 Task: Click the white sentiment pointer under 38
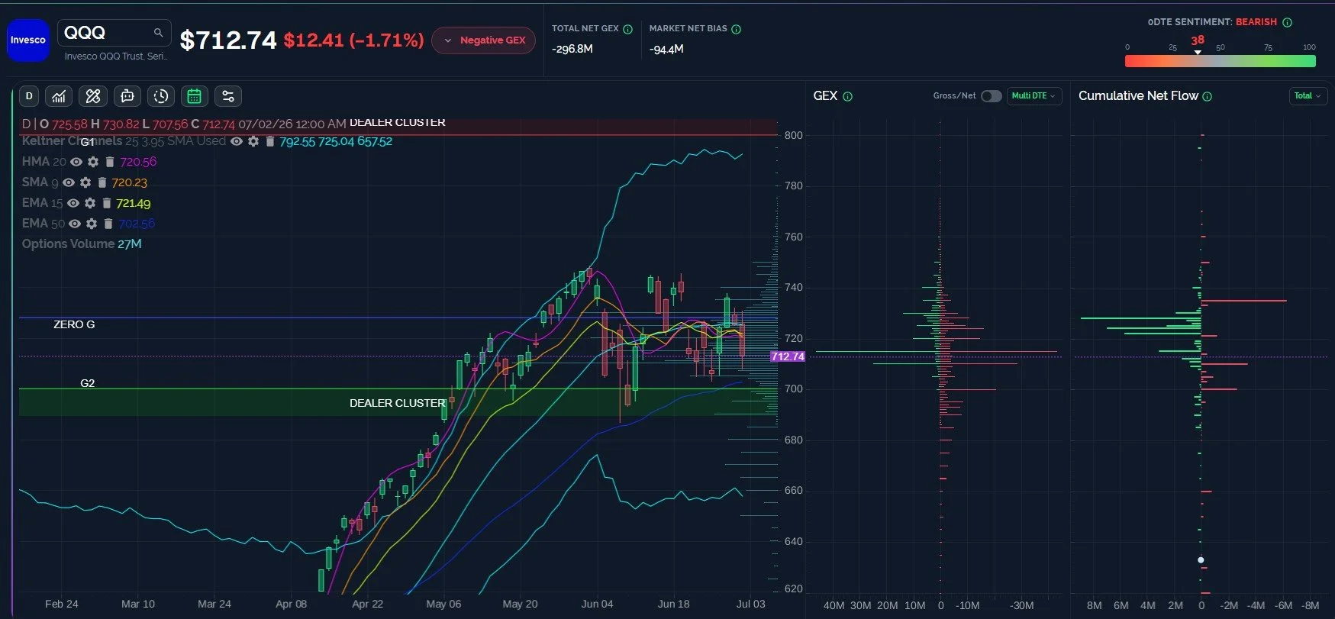(1198, 52)
